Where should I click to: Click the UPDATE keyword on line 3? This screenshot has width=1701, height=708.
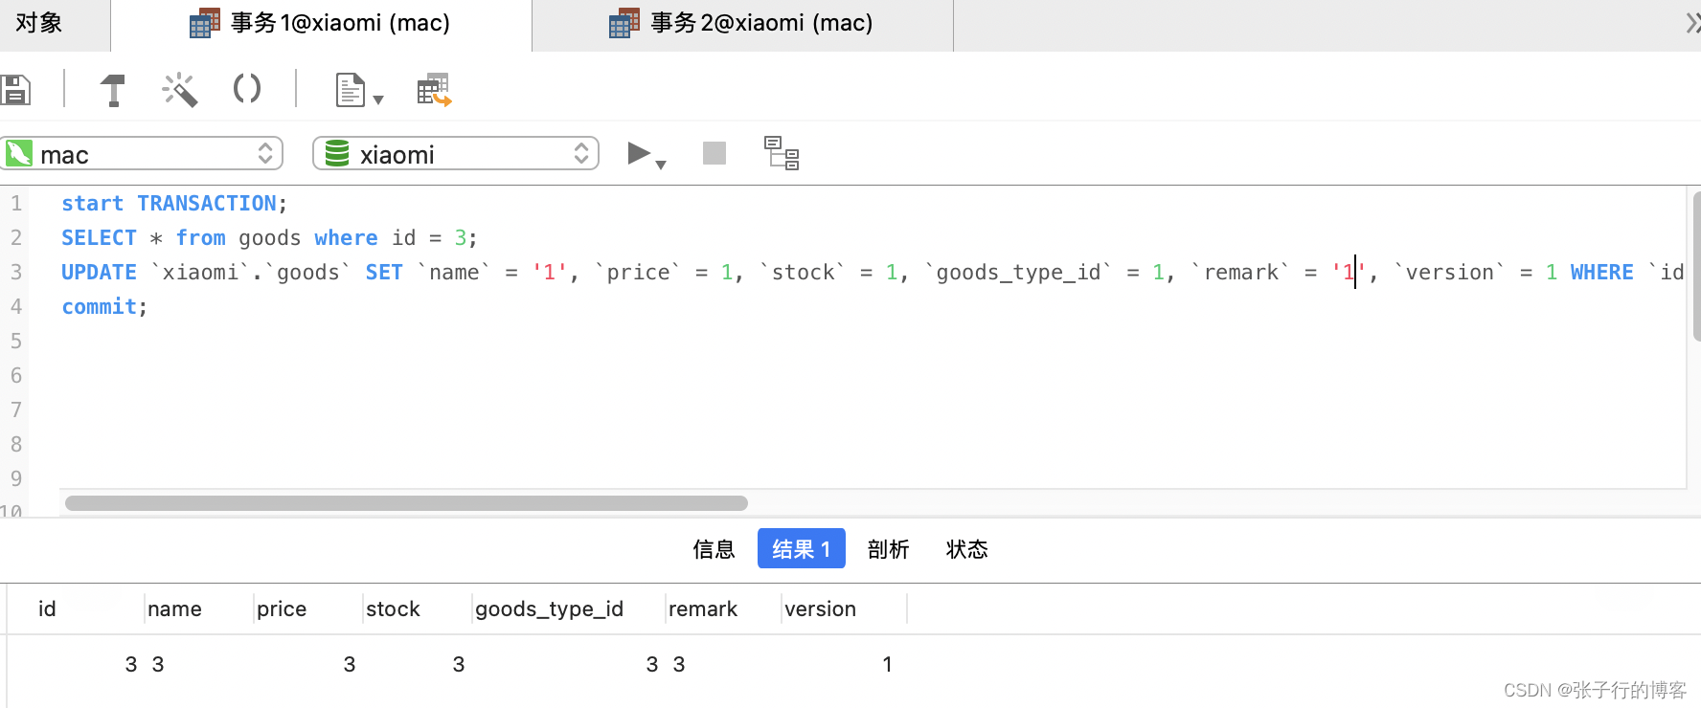(99, 273)
